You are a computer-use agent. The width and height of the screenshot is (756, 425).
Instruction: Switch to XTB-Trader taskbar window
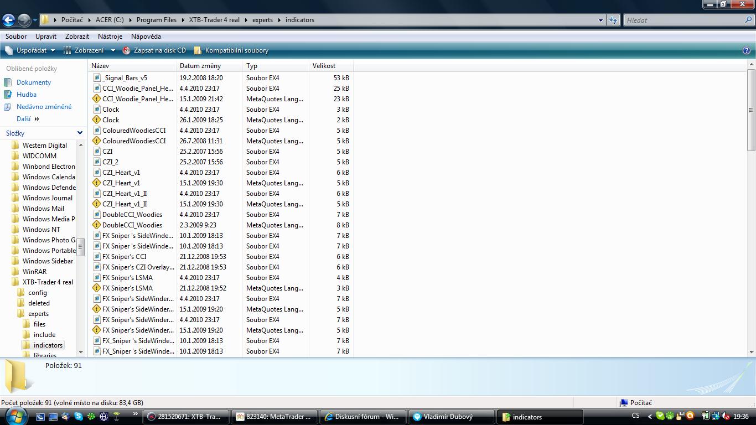[187, 417]
